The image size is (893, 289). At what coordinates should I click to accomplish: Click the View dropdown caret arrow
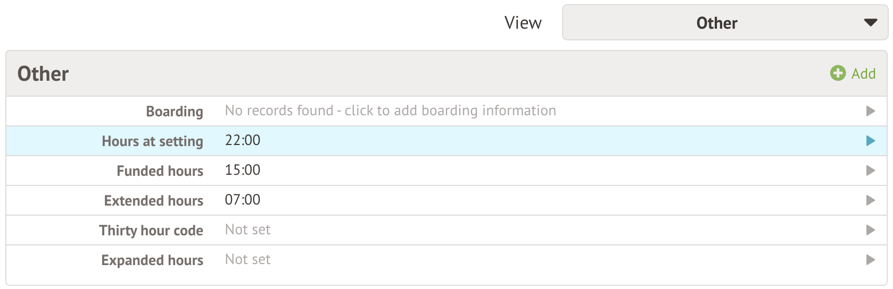coord(870,23)
